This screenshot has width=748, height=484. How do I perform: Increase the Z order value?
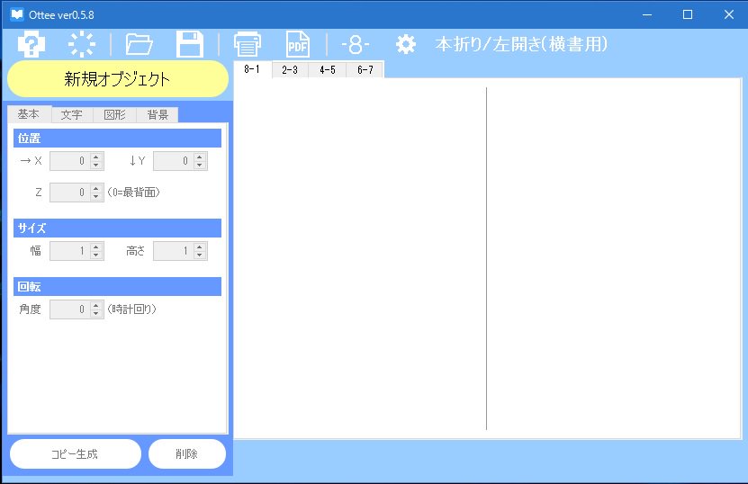coord(96,188)
